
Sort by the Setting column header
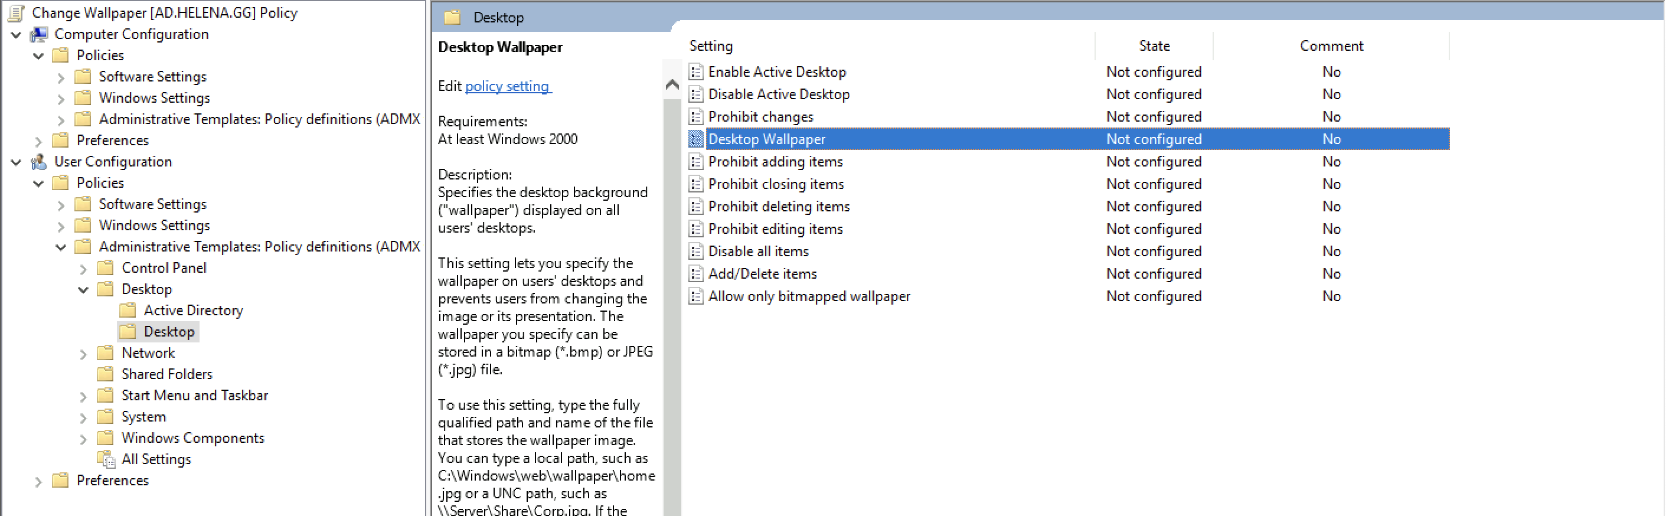711,46
